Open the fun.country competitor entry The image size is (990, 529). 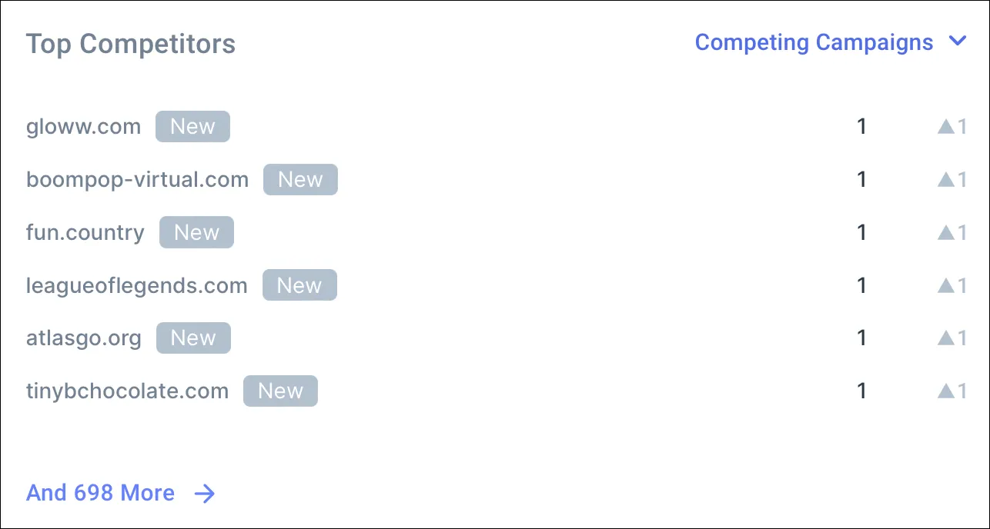85,233
